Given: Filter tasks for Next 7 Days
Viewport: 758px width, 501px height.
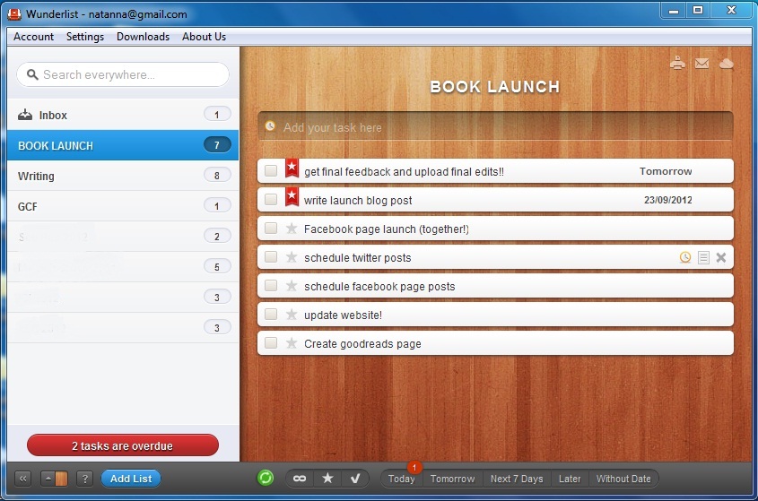Looking at the screenshot, I should pyautogui.click(x=517, y=479).
